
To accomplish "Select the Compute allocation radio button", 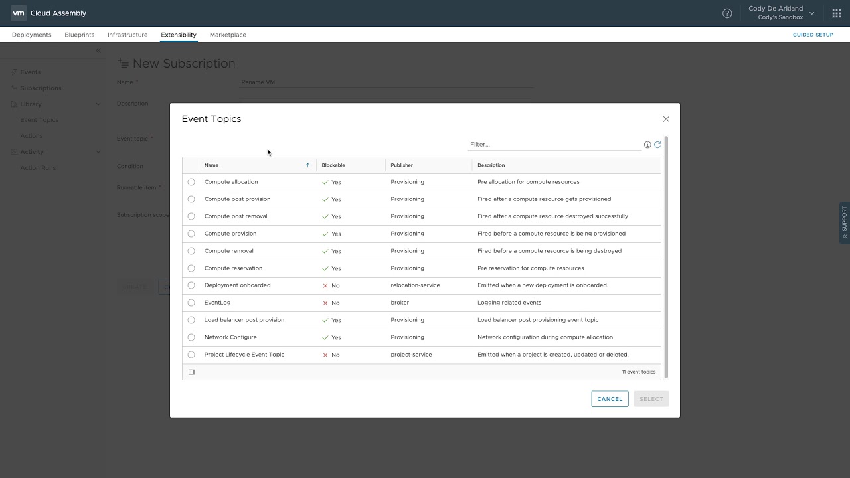I will (191, 182).
